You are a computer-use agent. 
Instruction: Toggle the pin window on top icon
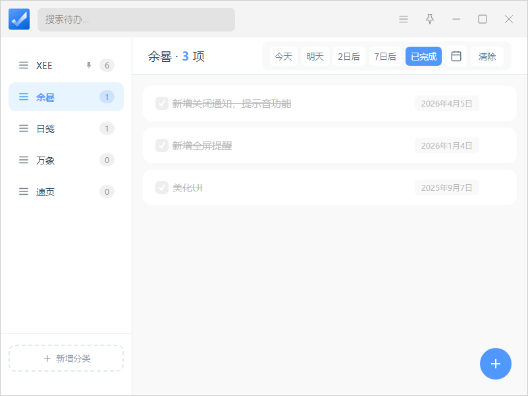(x=430, y=19)
